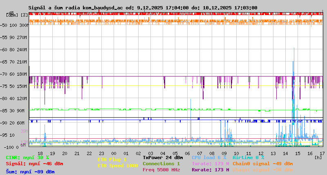Click the Signál: nyní -46 dBm legend
This screenshot has height=175, width=327.
(34, 164)
